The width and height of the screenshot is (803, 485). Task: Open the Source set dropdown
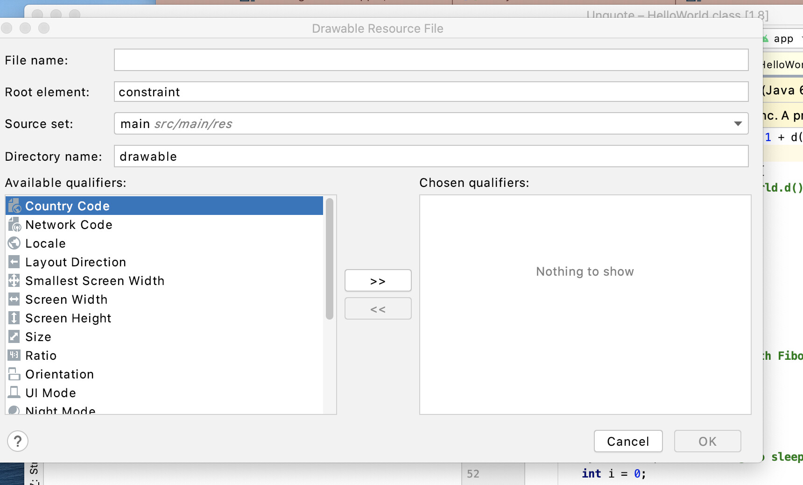pos(738,124)
